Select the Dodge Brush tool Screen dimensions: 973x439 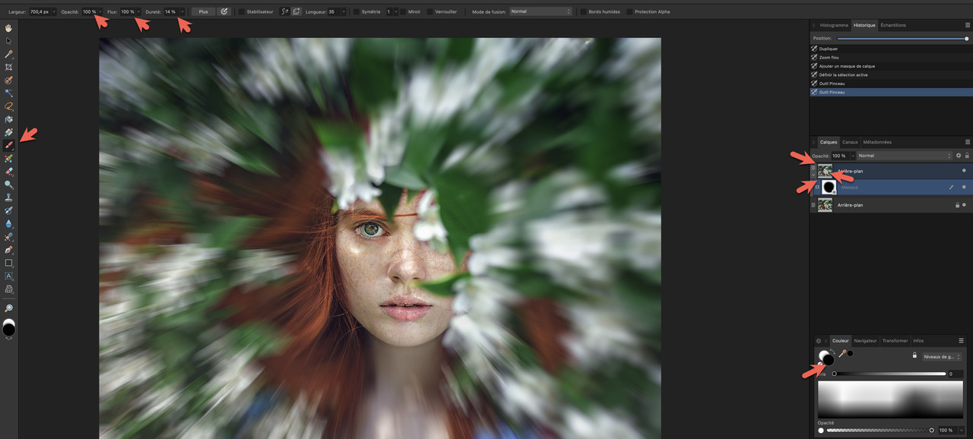point(9,185)
